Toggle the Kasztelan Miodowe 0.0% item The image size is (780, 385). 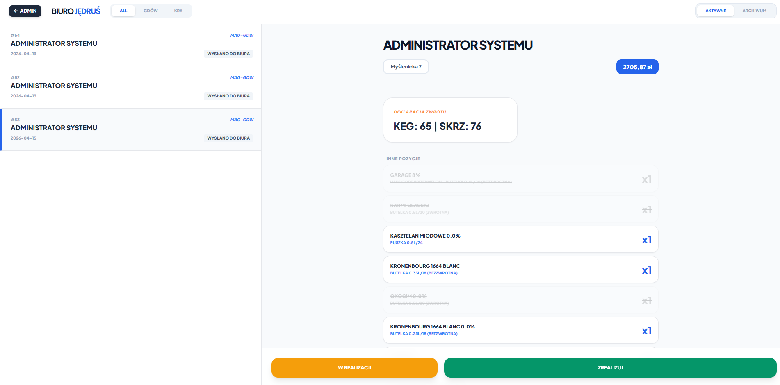[x=520, y=240]
